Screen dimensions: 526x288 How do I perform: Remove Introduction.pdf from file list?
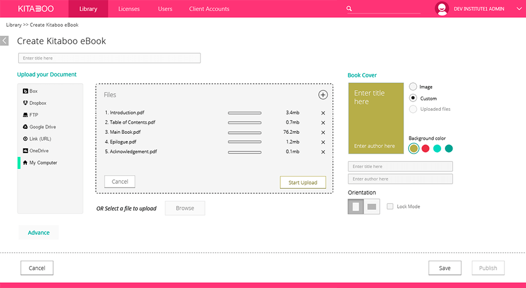[323, 113]
